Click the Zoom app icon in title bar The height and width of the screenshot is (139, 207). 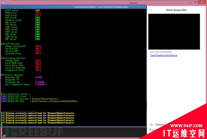click(4, 3)
